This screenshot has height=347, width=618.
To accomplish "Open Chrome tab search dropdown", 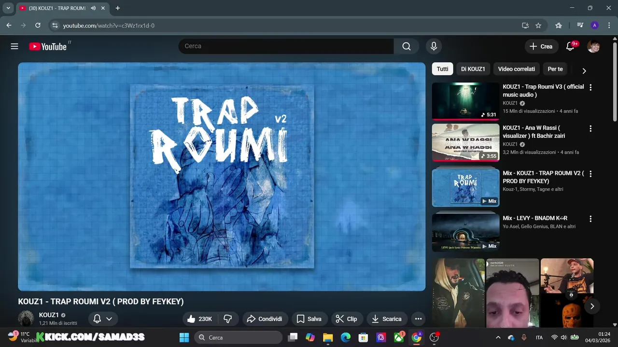I will pyautogui.click(x=8, y=8).
